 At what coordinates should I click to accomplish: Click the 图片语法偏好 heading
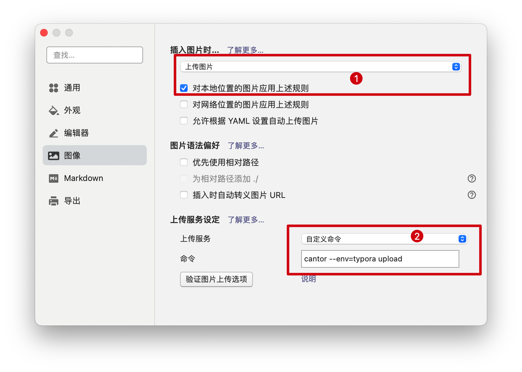point(195,145)
